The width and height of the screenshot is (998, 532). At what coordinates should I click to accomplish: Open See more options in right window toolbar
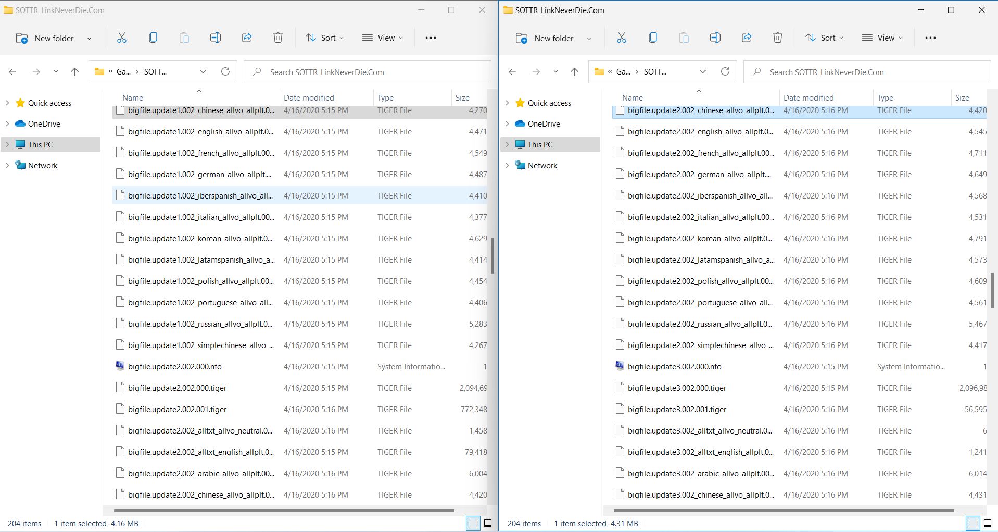click(930, 38)
